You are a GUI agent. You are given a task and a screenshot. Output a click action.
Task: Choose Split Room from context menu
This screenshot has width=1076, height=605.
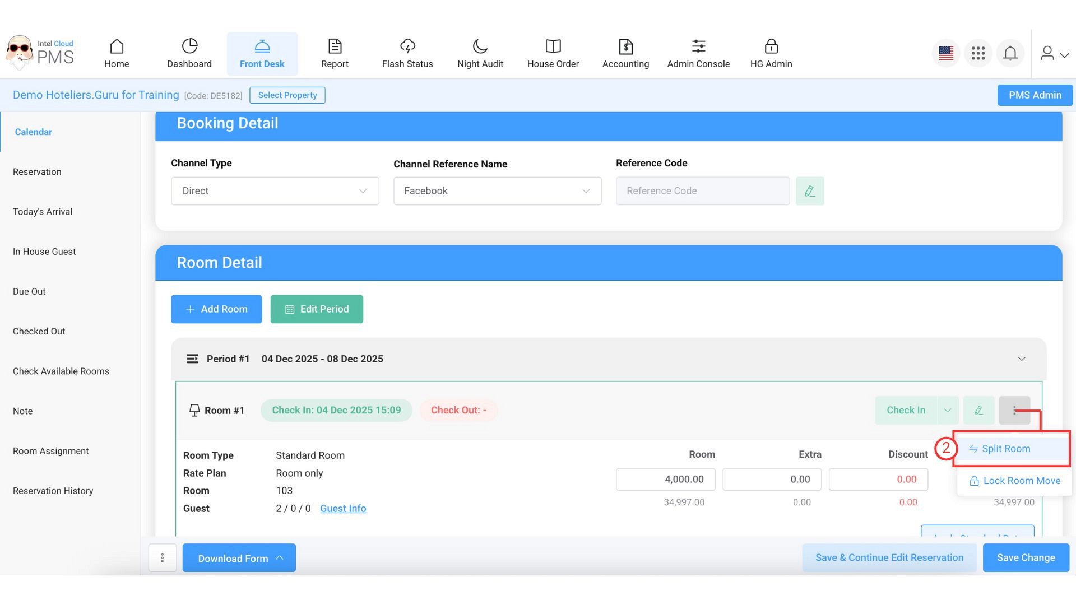click(x=1005, y=449)
